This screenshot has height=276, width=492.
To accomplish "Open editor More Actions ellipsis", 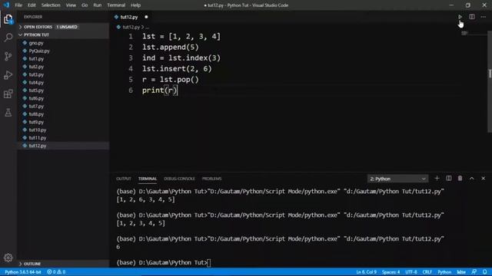I will click(484, 17).
